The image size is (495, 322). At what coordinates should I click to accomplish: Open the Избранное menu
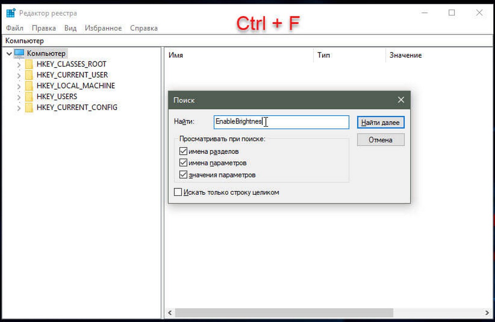click(x=103, y=28)
